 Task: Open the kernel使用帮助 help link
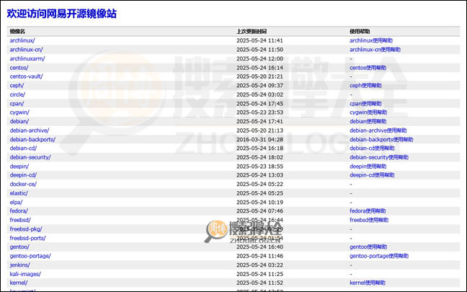pyautogui.click(x=368, y=283)
